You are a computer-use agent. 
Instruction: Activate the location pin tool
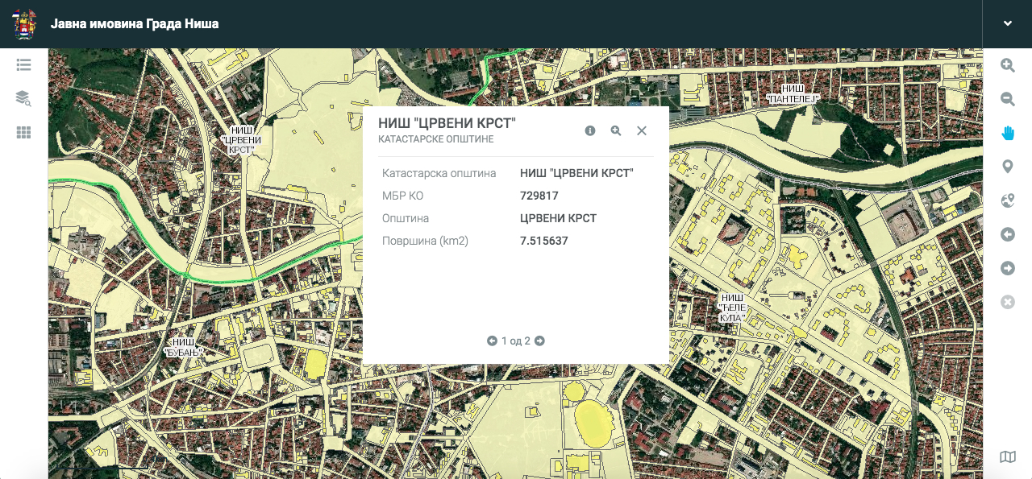tap(1007, 167)
